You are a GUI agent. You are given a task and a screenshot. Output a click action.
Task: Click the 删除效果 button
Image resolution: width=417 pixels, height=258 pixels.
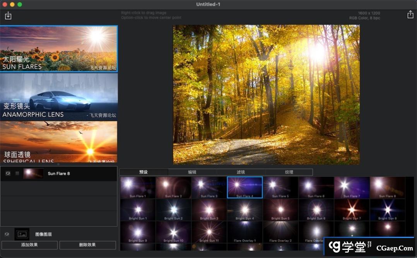pyautogui.click(x=87, y=245)
